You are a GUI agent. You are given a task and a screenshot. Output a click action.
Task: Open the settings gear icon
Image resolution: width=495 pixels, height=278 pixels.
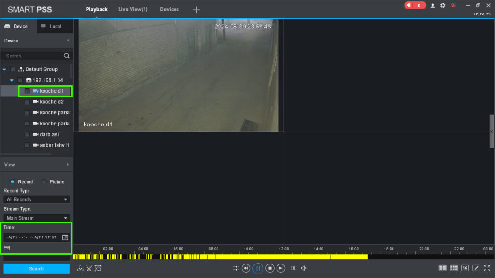click(x=443, y=5)
